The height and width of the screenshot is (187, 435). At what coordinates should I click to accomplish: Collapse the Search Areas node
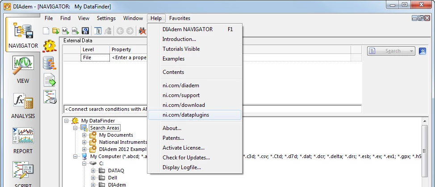75,128
